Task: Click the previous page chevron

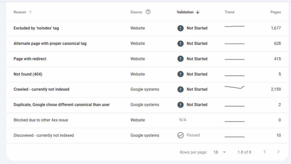Action: (x=265, y=152)
